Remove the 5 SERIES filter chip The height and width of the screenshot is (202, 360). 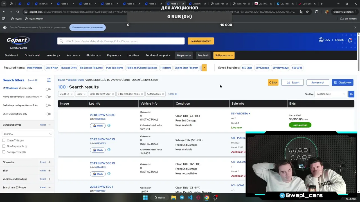(71, 94)
